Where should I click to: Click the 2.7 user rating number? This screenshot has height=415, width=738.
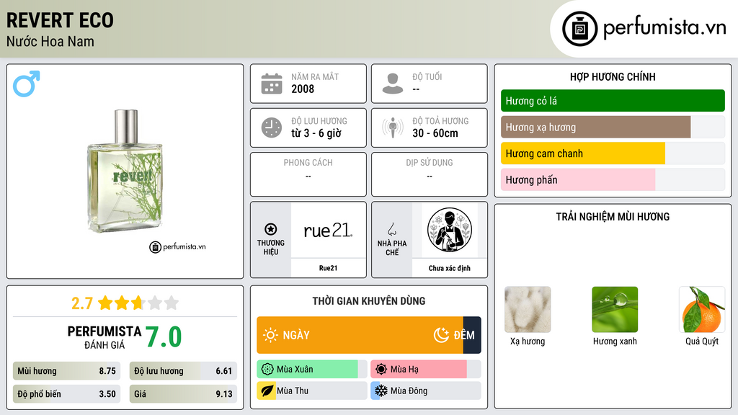pos(82,303)
